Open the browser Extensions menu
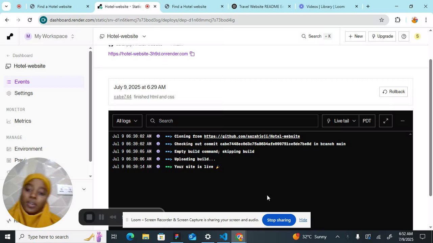Viewport: 433px width, 243px height. (x=398, y=20)
